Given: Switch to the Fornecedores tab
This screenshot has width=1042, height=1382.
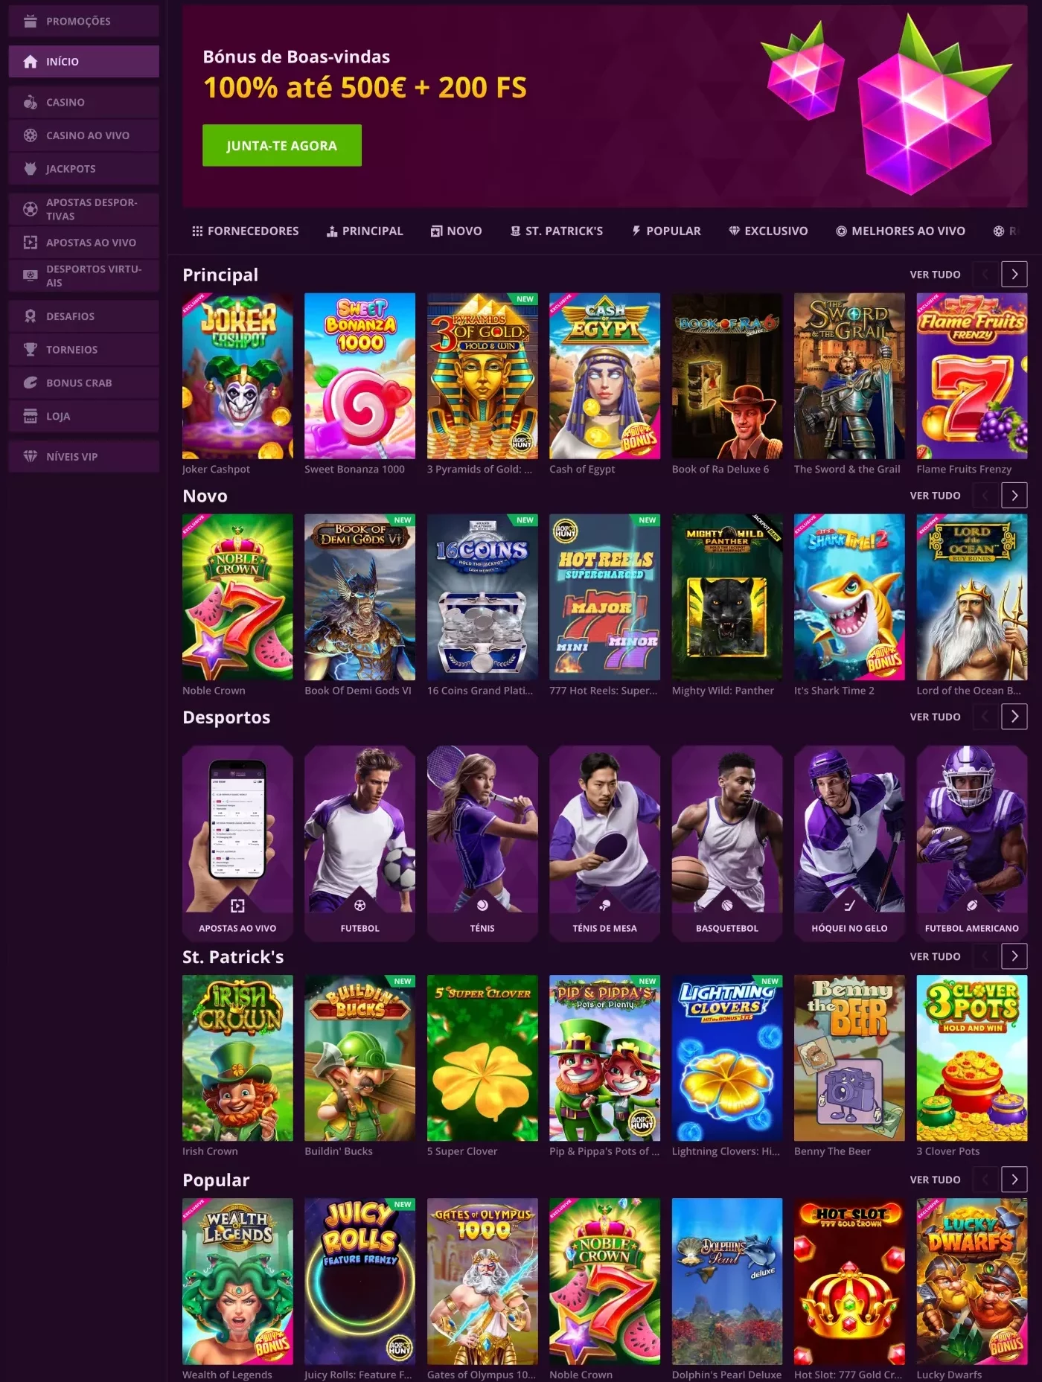Looking at the screenshot, I should pos(245,231).
